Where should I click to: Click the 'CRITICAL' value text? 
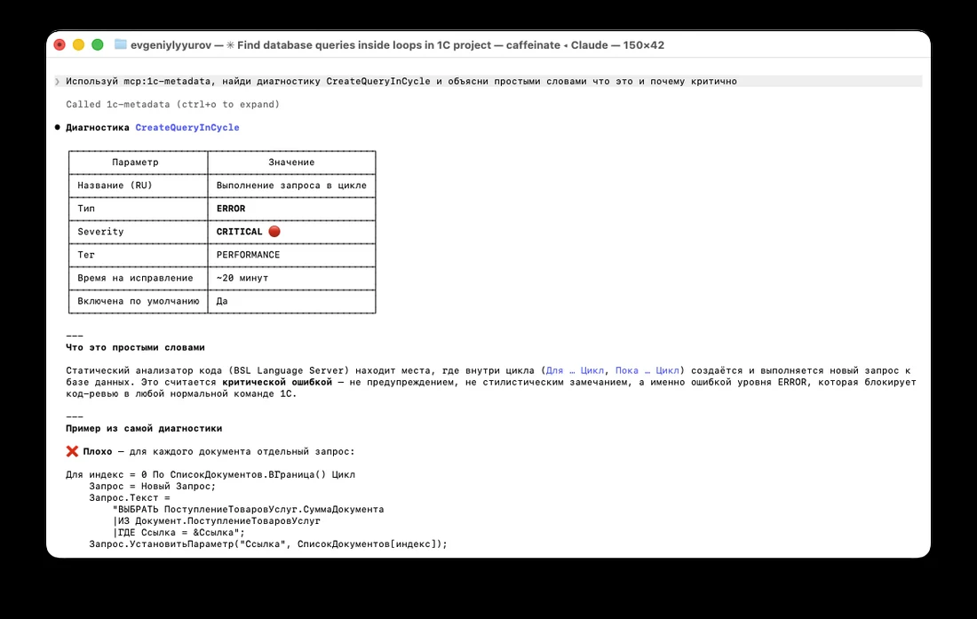239,232
